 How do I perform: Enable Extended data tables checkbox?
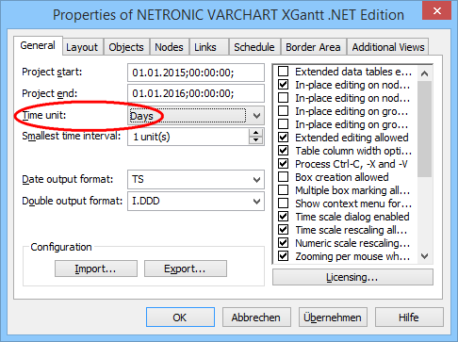click(x=284, y=72)
